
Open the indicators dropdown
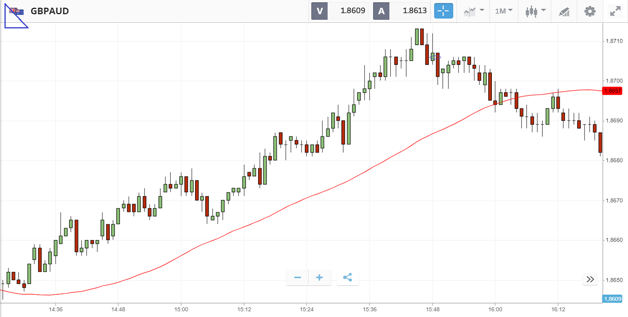click(x=474, y=11)
